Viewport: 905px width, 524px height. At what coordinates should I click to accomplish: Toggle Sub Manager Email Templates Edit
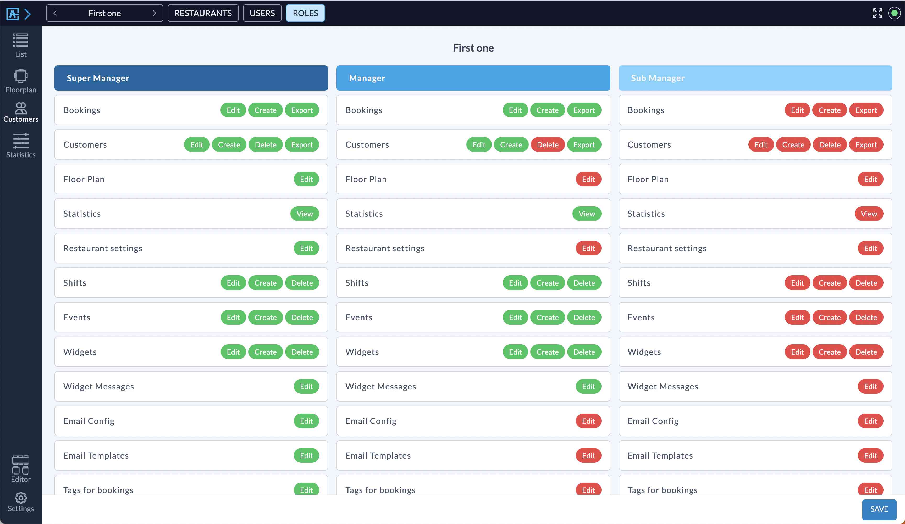click(870, 455)
